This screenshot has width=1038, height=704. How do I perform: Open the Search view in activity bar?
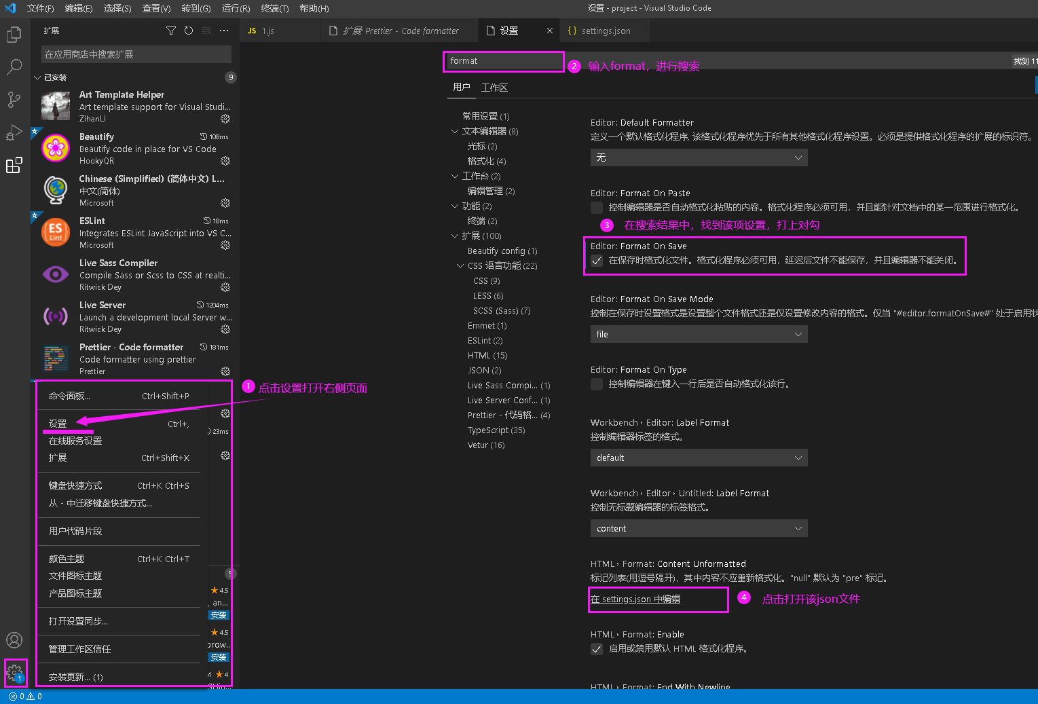[x=14, y=67]
